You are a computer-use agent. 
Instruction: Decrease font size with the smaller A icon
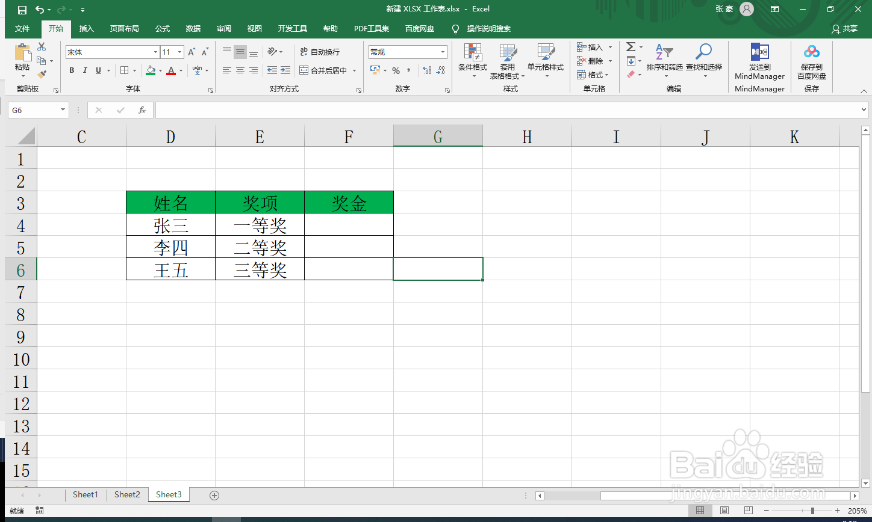[205, 52]
